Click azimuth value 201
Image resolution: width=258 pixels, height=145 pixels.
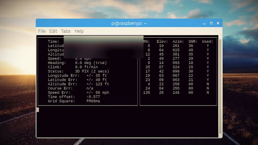click(x=176, y=46)
